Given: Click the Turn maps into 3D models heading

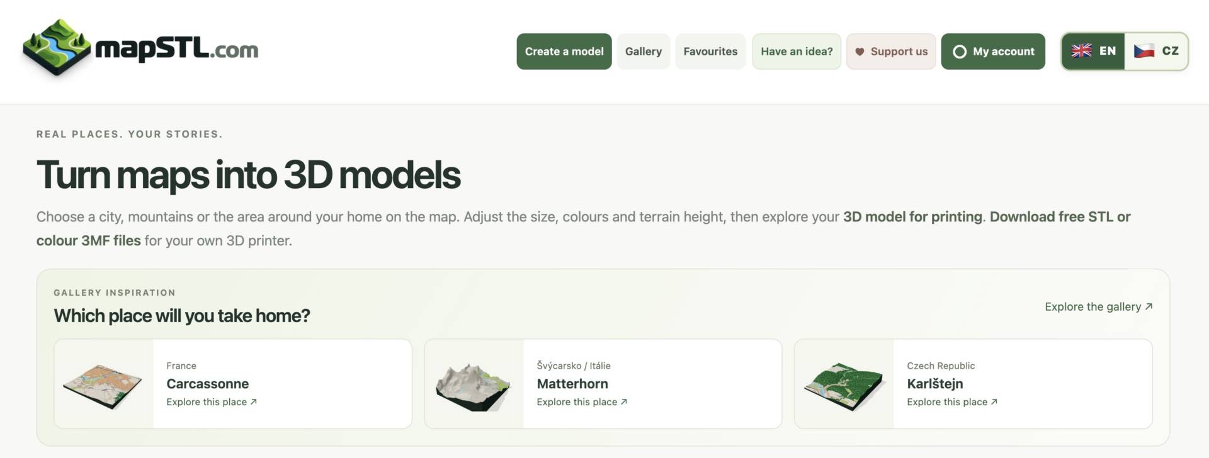Looking at the screenshot, I should (x=249, y=174).
